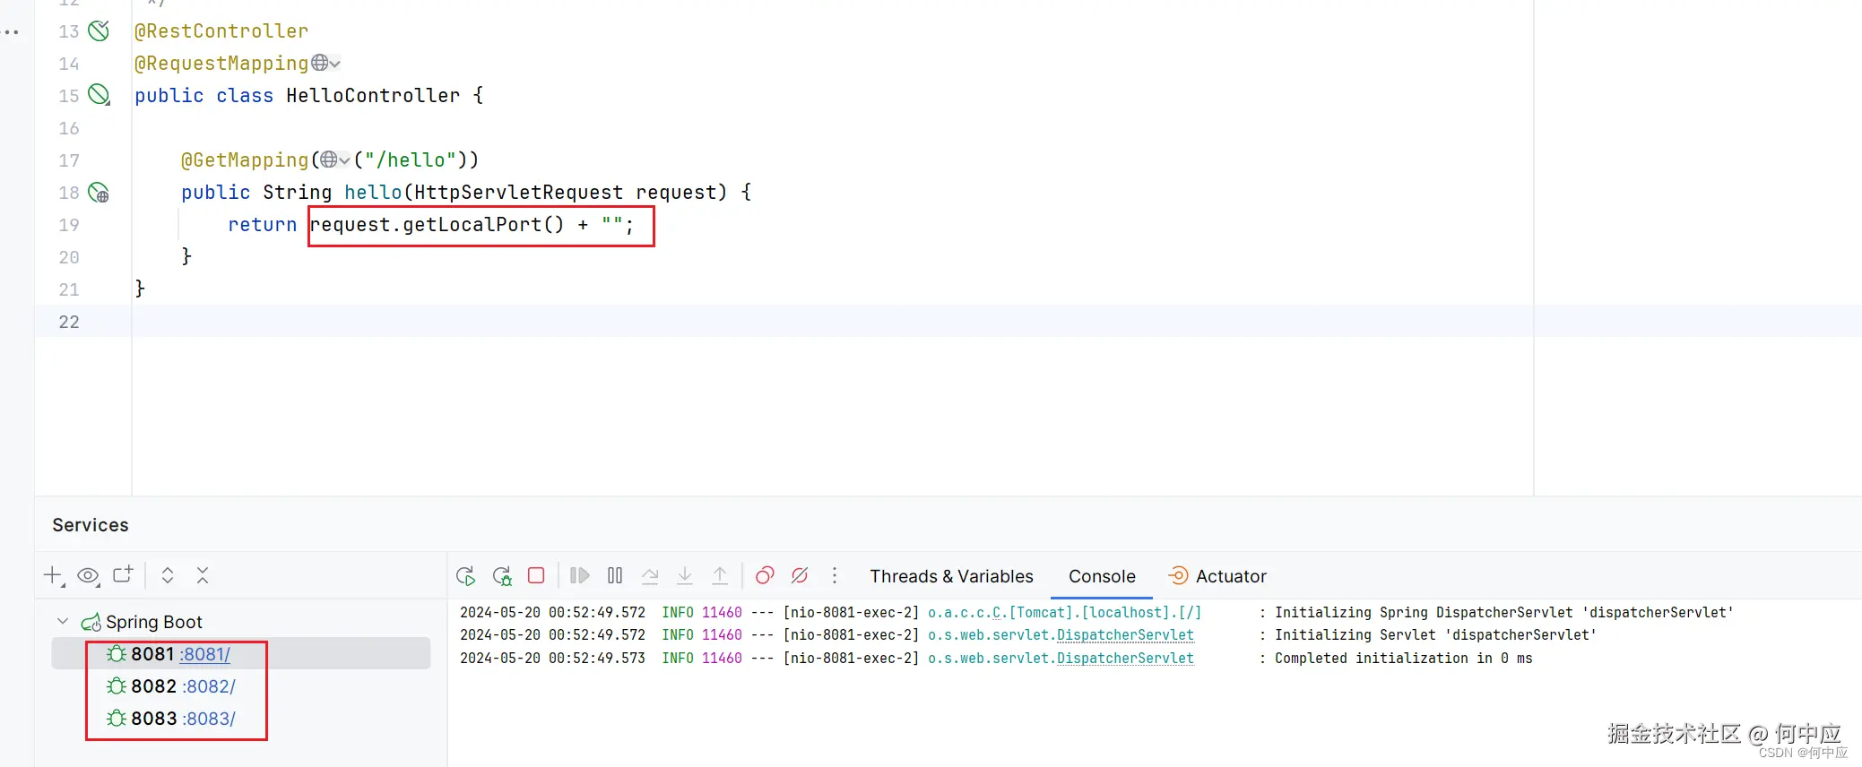Rerun the service in debug mode
Screen dimensions: 1862x767
[x=502, y=576]
